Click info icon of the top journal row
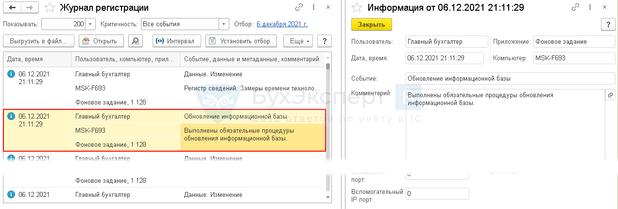 [11, 74]
